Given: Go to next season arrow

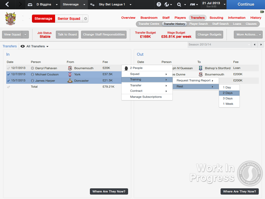Looking at the screenshot, I should [x=261, y=45].
